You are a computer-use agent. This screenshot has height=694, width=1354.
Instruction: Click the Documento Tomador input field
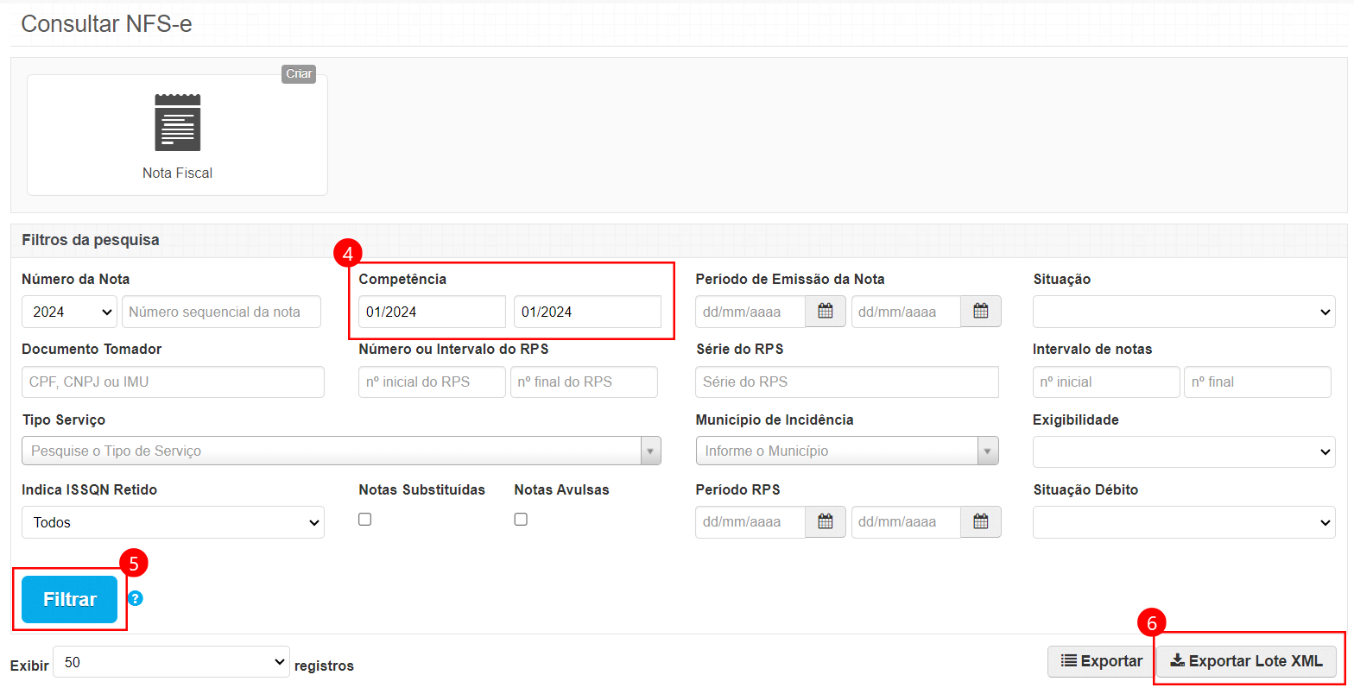tap(173, 382)
